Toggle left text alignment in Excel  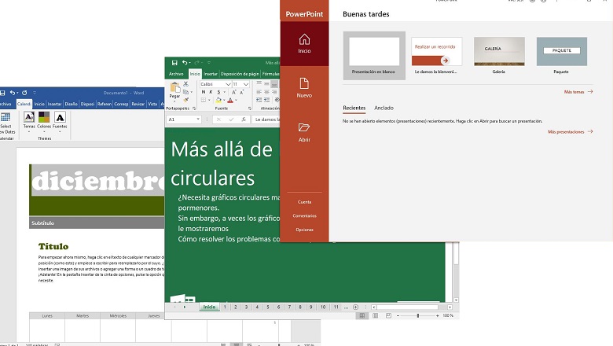click(x=259, y=92)
